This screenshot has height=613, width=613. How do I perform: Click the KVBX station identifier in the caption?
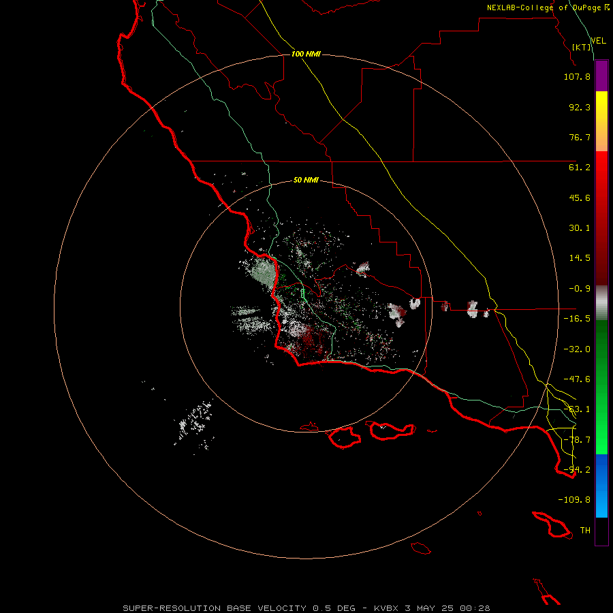[x=386, y=608]
